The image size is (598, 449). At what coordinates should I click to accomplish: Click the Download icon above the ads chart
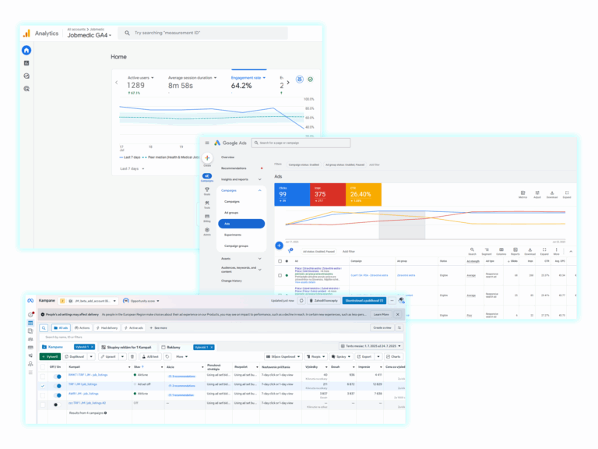[551, 193]
